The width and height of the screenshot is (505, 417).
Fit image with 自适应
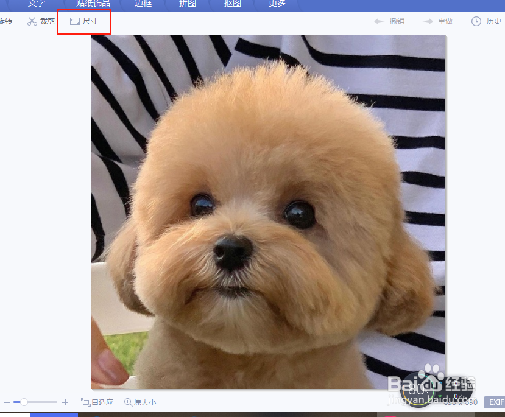pyautogui.click(x=97, y=402)
